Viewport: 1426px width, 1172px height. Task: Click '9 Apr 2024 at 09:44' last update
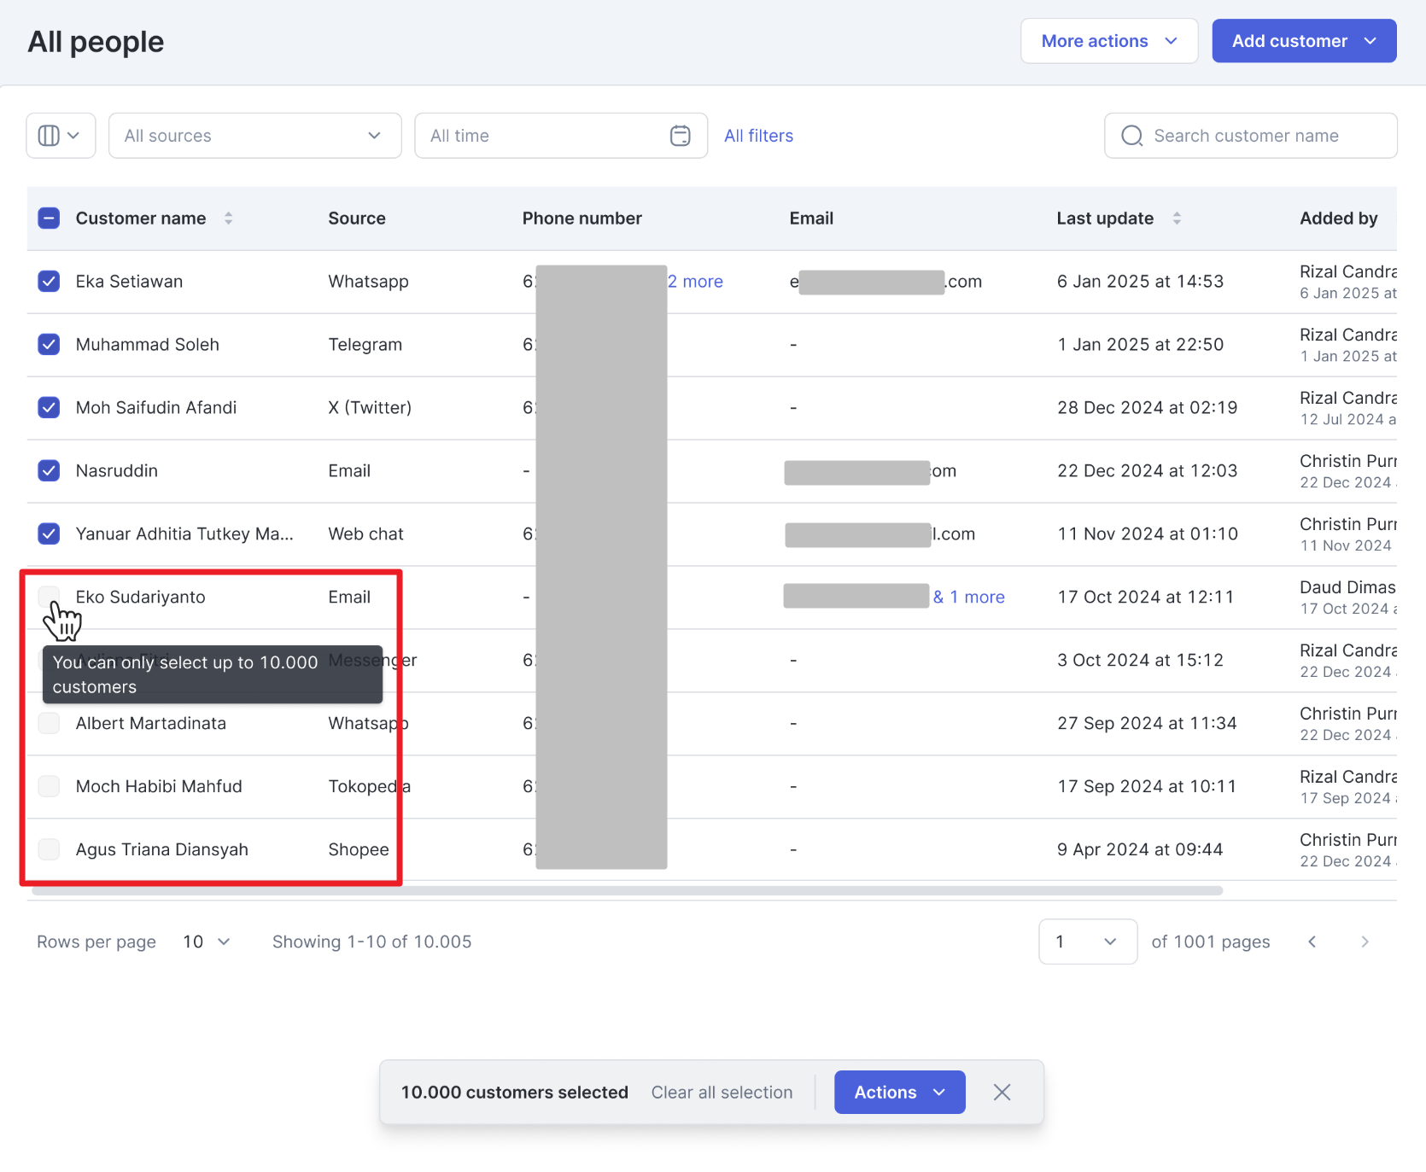pos(1140,849)
